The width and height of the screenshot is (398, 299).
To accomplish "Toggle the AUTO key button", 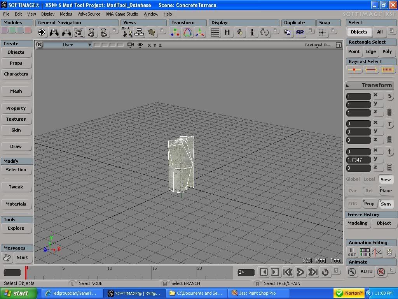I will pos(366,271).
